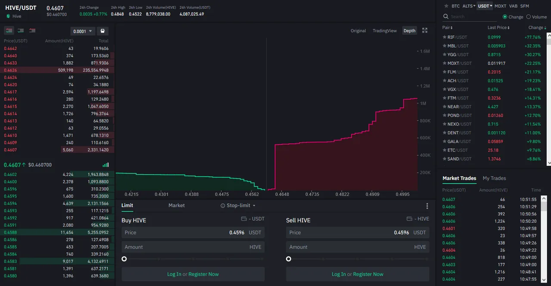Open the 0.0001 price precision dropdown
The width and height of the screenshot is (551, 286).
(83, 31)
